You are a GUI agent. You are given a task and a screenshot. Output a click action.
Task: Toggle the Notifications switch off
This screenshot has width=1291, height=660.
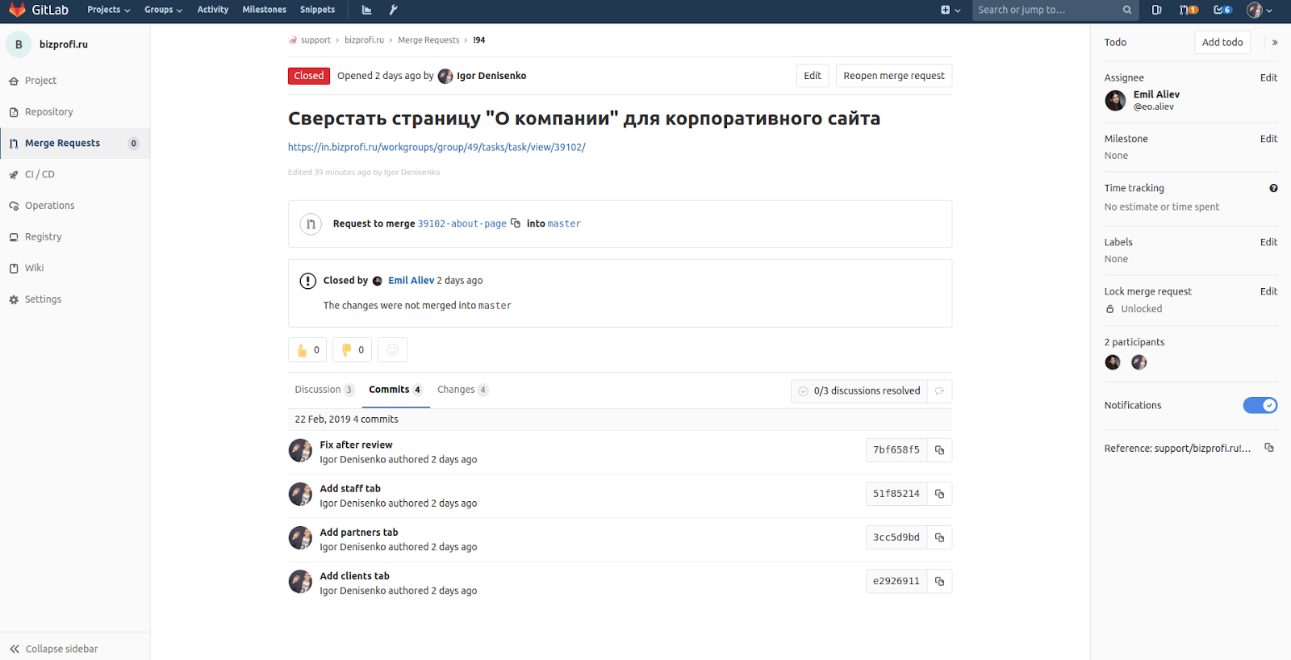click(x=1260, y=405)
